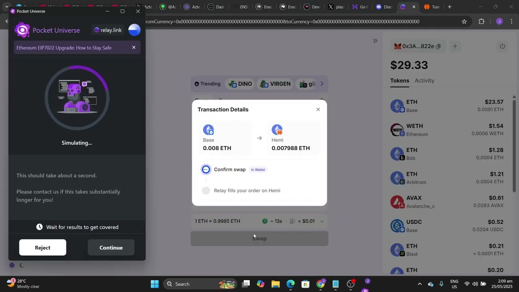Open the weather widget showing 28°C
Viewport: 519px width, 292px height.
[x=24, y=283]
